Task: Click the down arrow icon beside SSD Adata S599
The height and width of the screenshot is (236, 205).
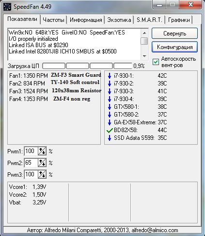Action: (x=110, y=138)
